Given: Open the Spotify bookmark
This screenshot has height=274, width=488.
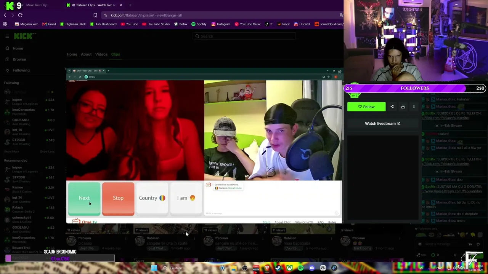Looking at the screenshot, I should (199, 24).
